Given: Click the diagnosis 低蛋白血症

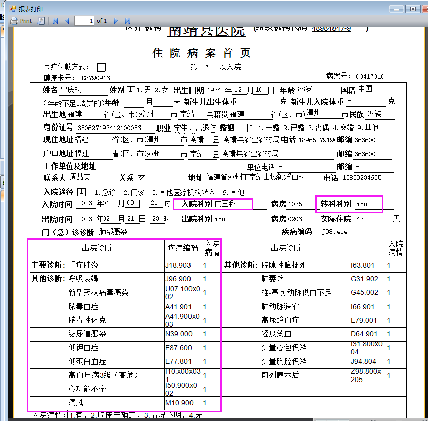Looking at the screenshot, I should (x=87, y=362).
